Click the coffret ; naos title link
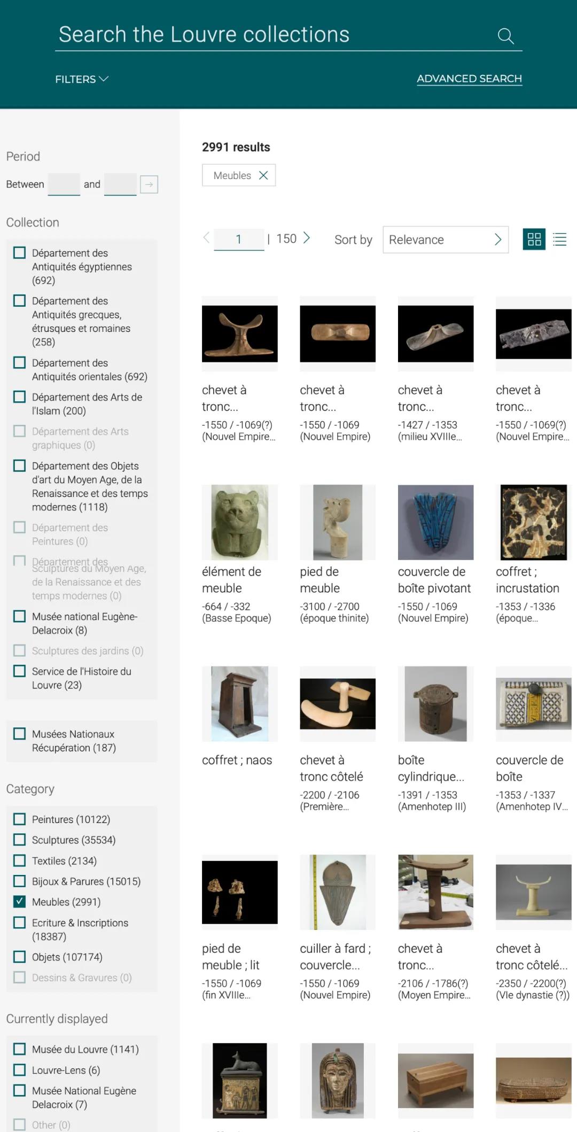The height and width of the screenshot is (1132, 577). pyautogui.click(x=237, y=760)
